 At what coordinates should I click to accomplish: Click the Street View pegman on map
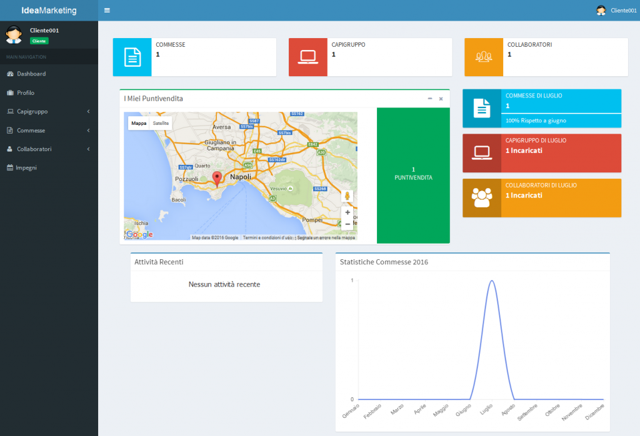click(x=347, y=196)
